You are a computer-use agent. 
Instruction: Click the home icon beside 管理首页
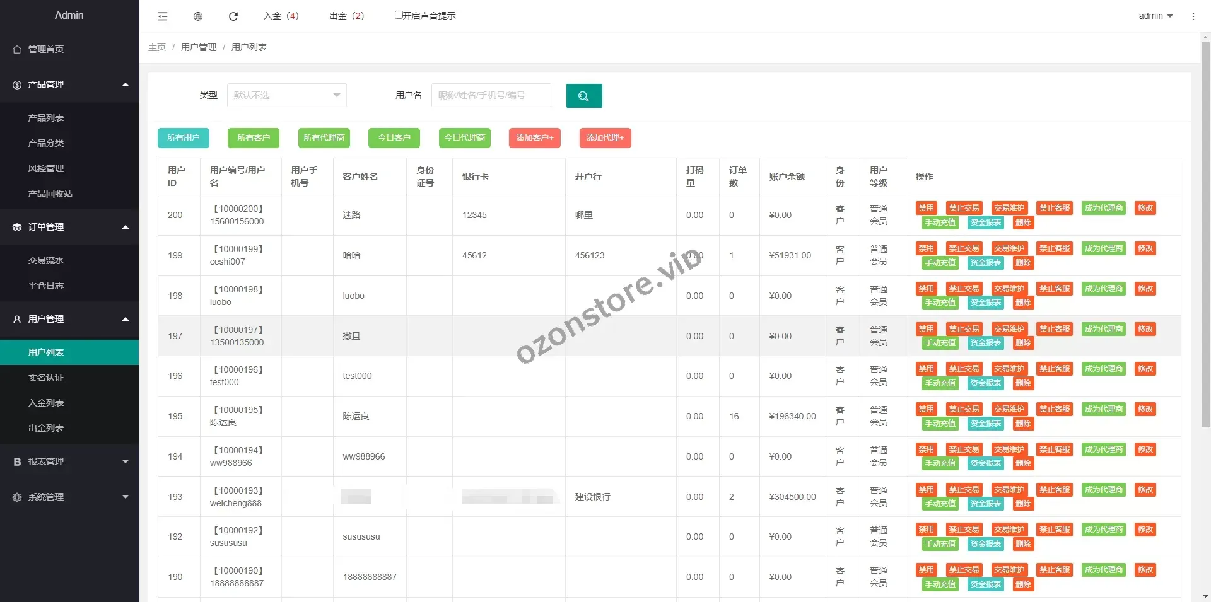tap(17, 49)
